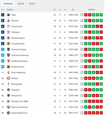Click the Παναθηναϊκός club crest
Screen dimensions: 105x115
point(8,44)
